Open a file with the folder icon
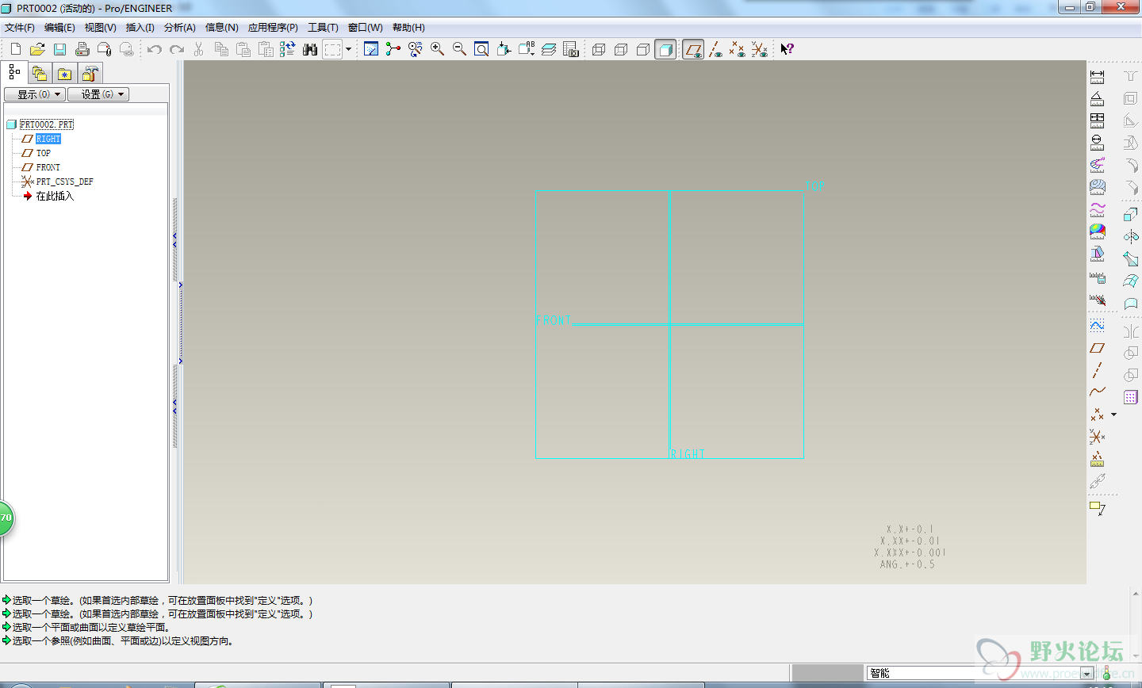The width and height of the screenshot is (1142, 688). point(37,49)
